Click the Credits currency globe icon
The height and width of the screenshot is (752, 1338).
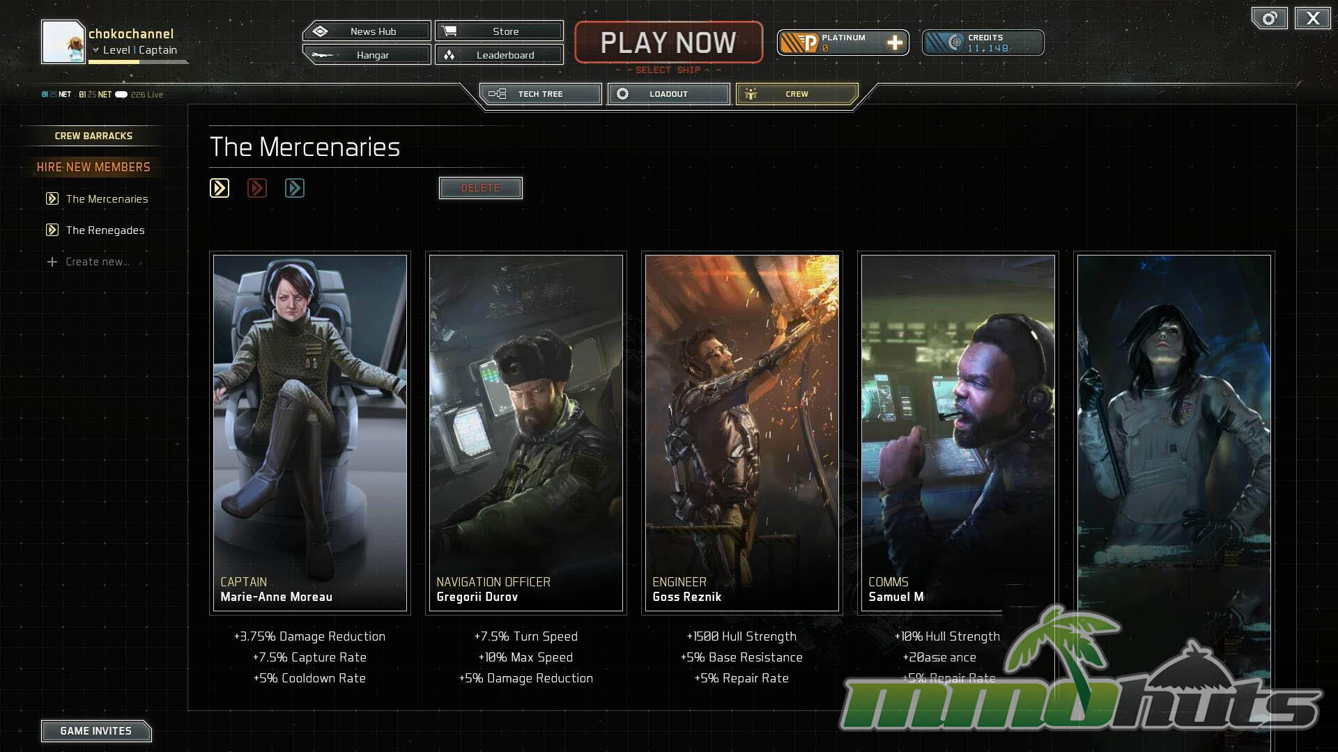click(955, 43)
